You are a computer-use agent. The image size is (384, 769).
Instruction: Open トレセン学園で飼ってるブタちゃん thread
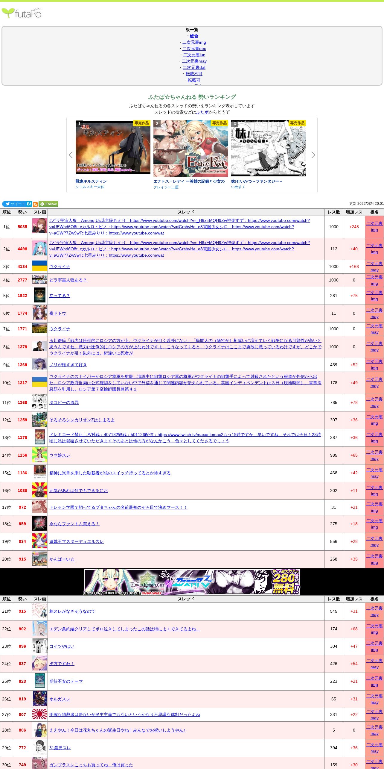[118, 507]
